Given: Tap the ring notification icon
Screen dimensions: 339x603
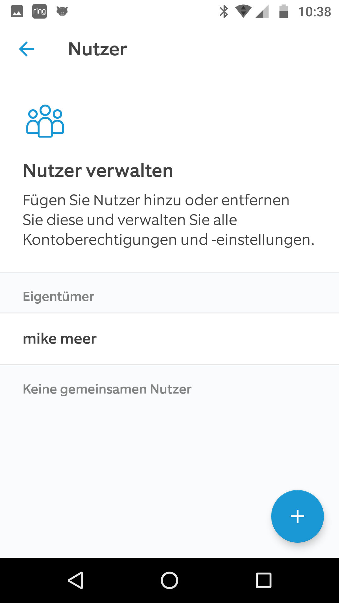Looking at the screenshot, I should (40, 12).
